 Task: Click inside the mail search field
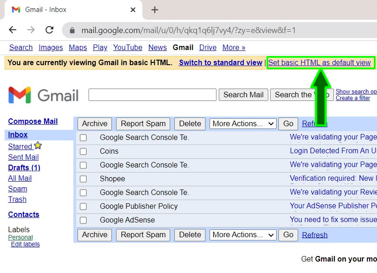(152, 95)
